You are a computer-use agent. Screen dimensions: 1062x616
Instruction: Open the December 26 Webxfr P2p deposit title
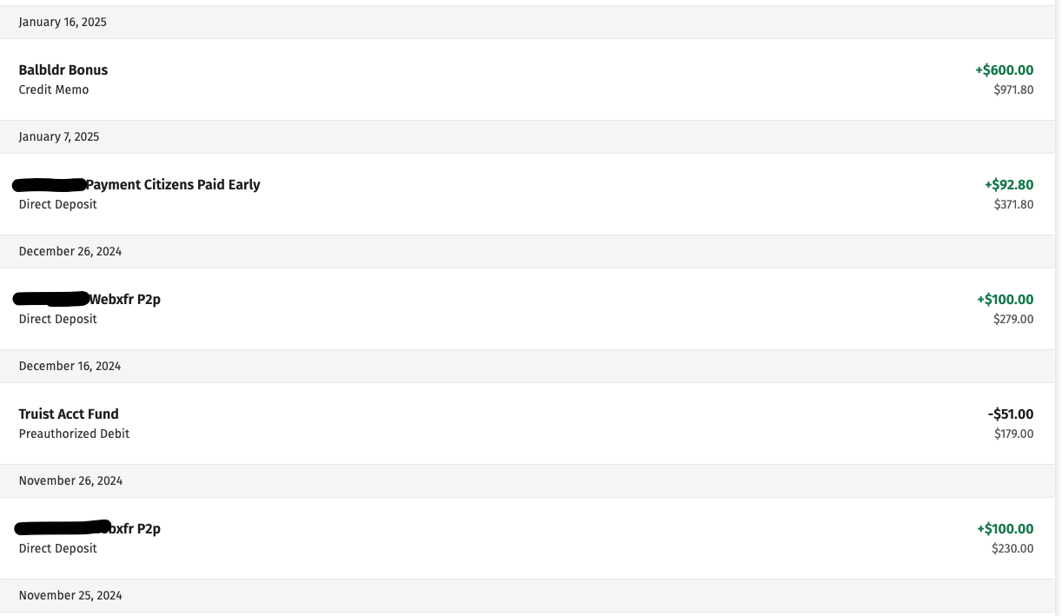(x=125, y=300)
